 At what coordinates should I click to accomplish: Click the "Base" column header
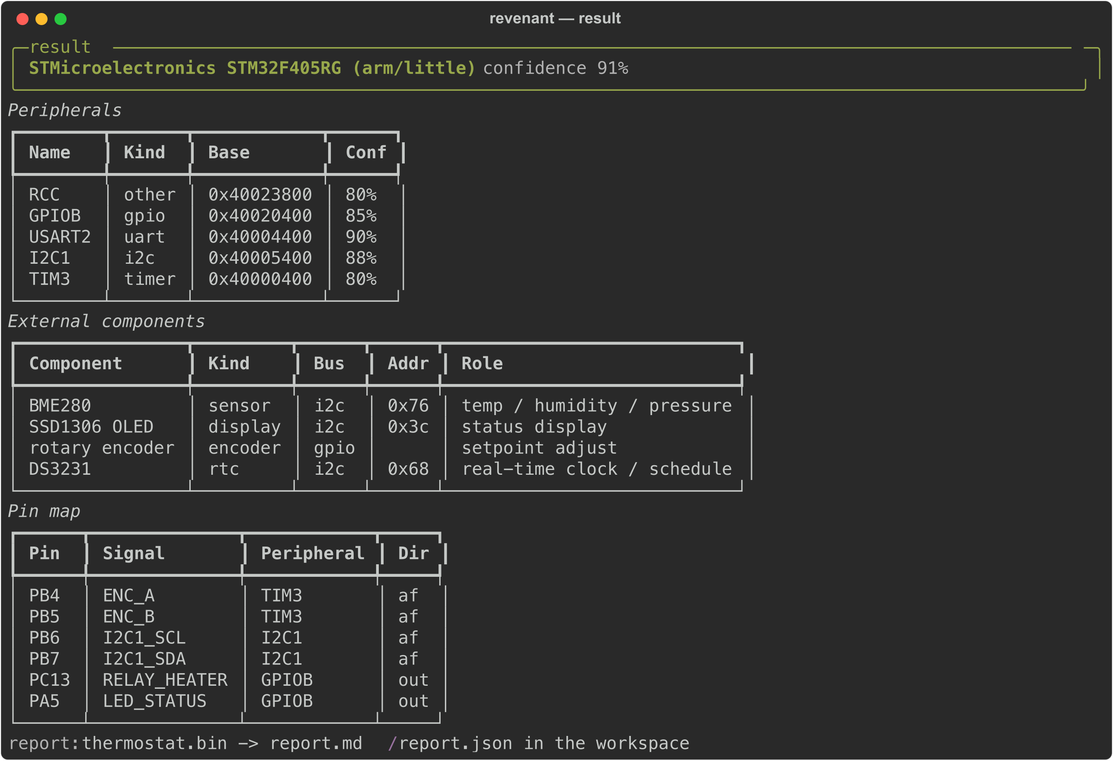pyautogui.click(x=229, y=153)
